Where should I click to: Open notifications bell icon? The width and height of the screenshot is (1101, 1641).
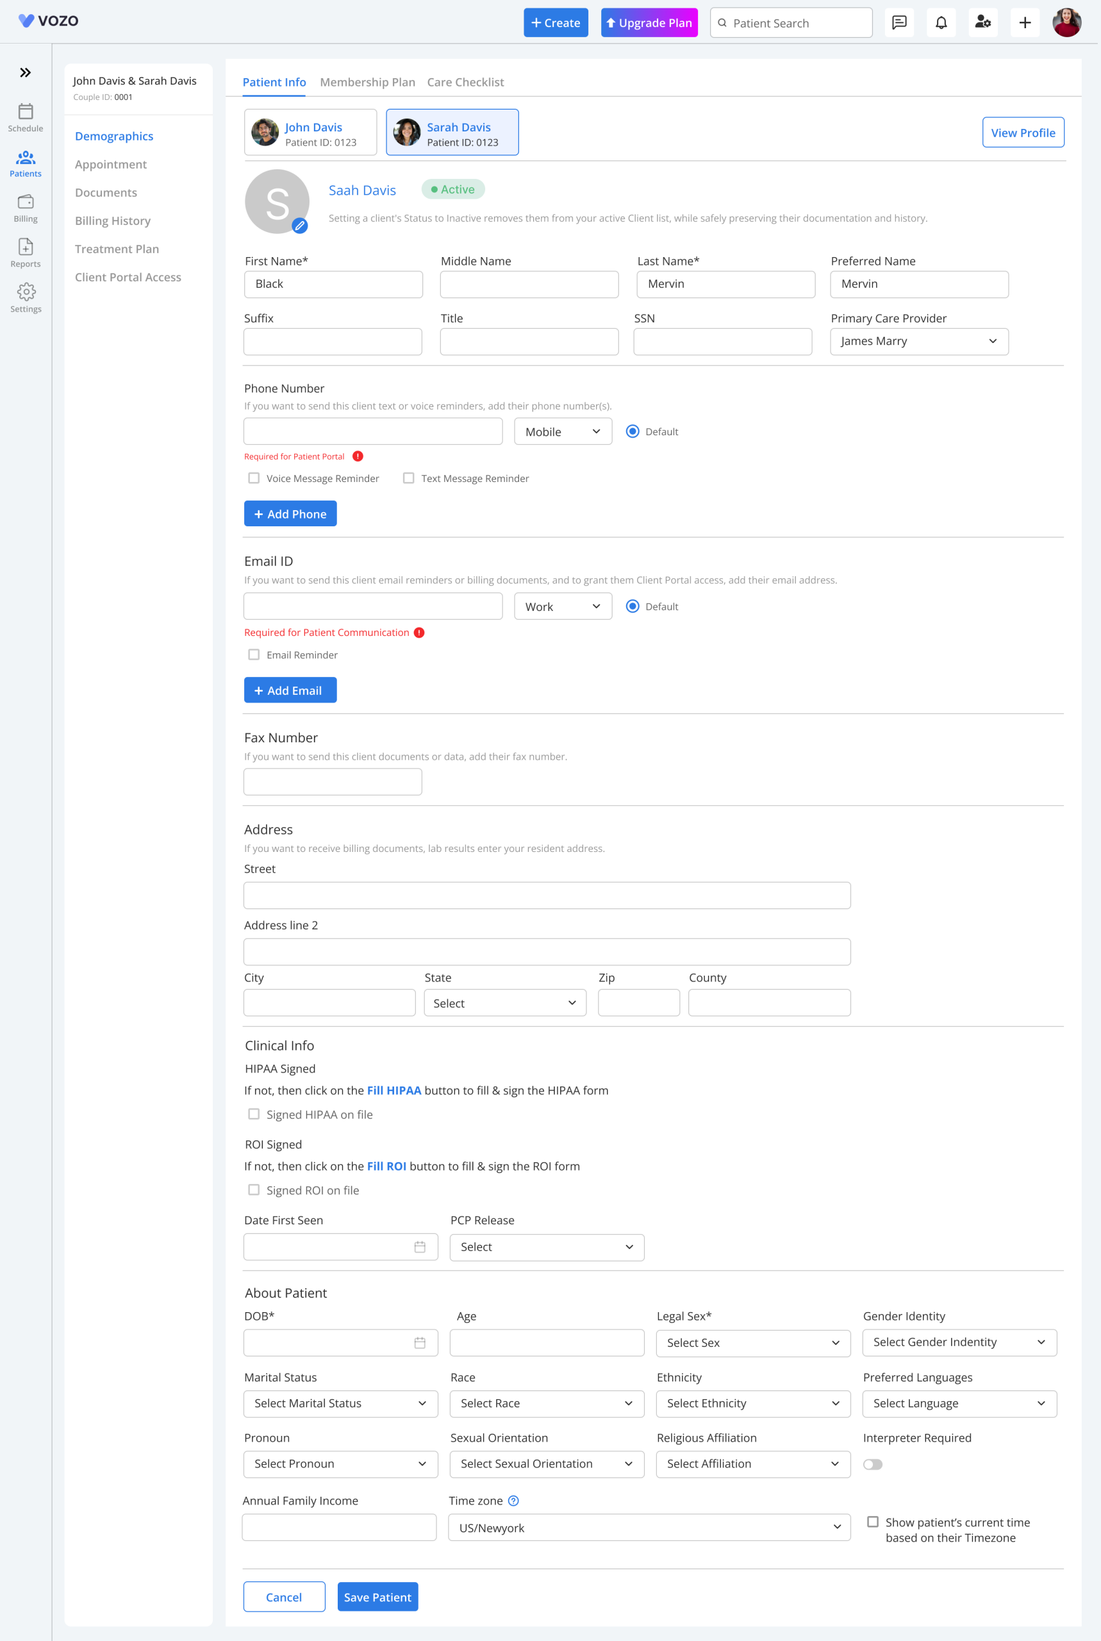click(941, 22)
